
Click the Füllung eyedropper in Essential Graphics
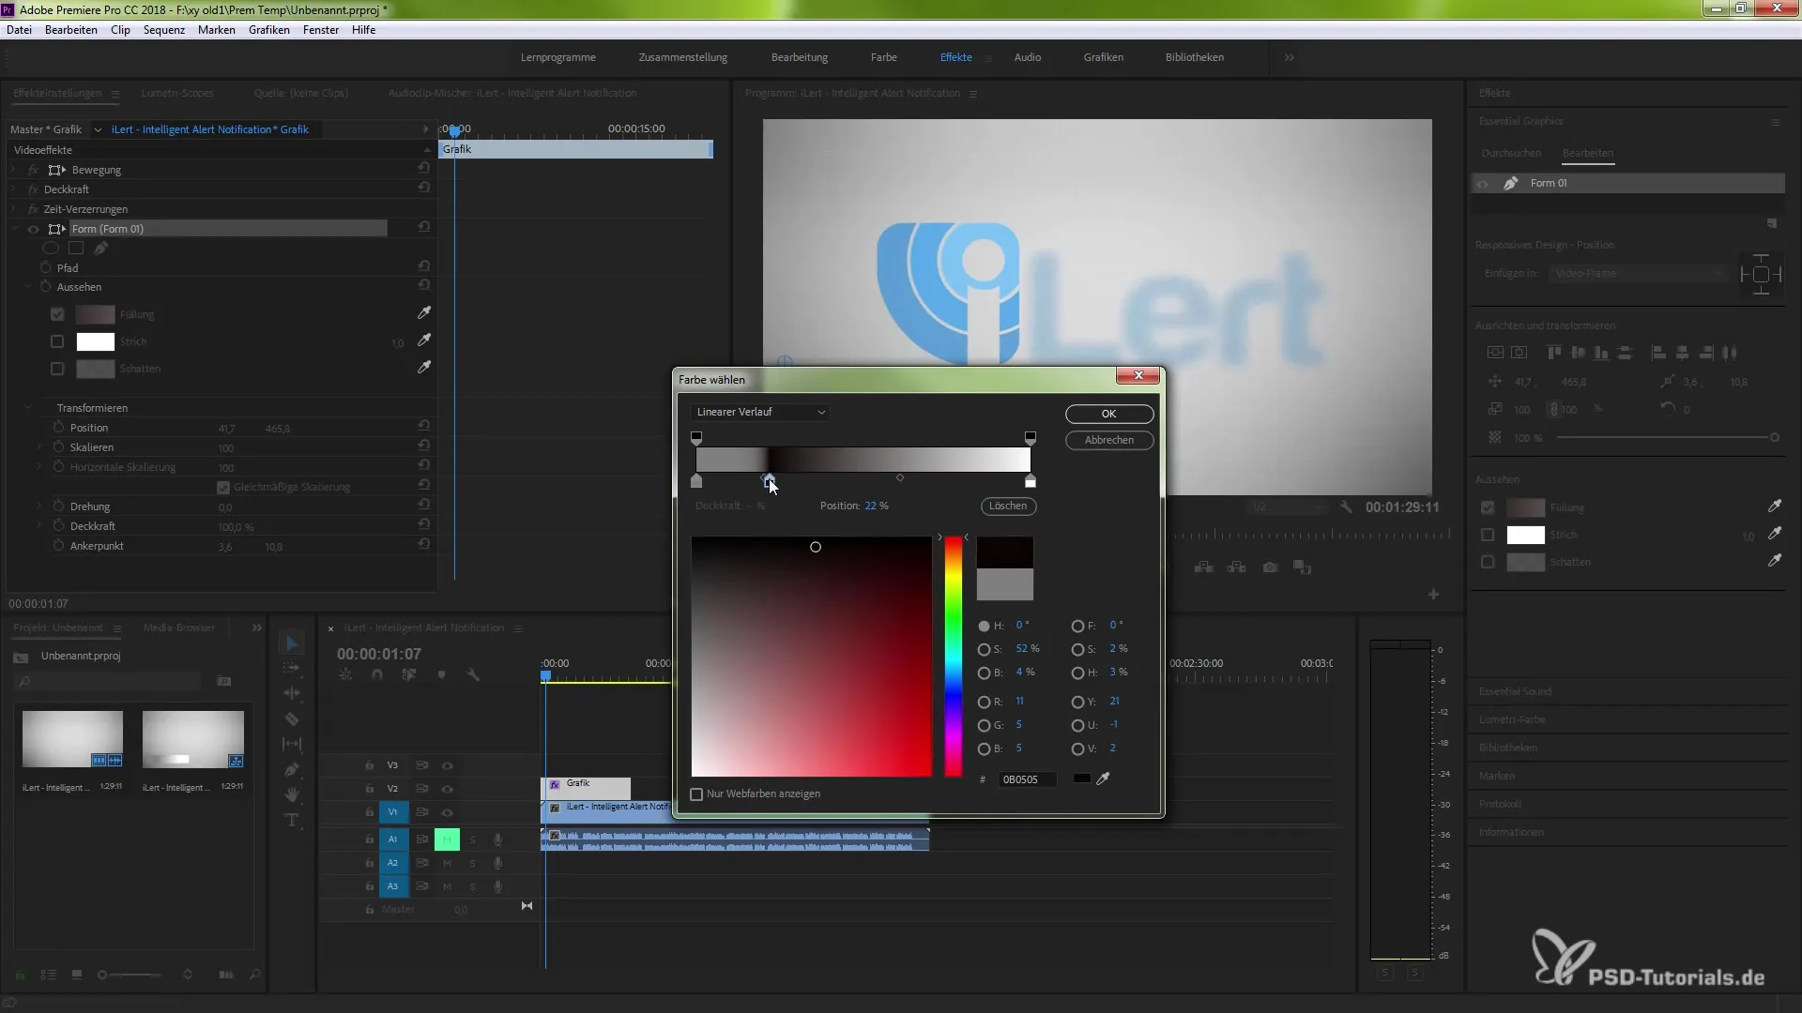(x=1775, y=506)
